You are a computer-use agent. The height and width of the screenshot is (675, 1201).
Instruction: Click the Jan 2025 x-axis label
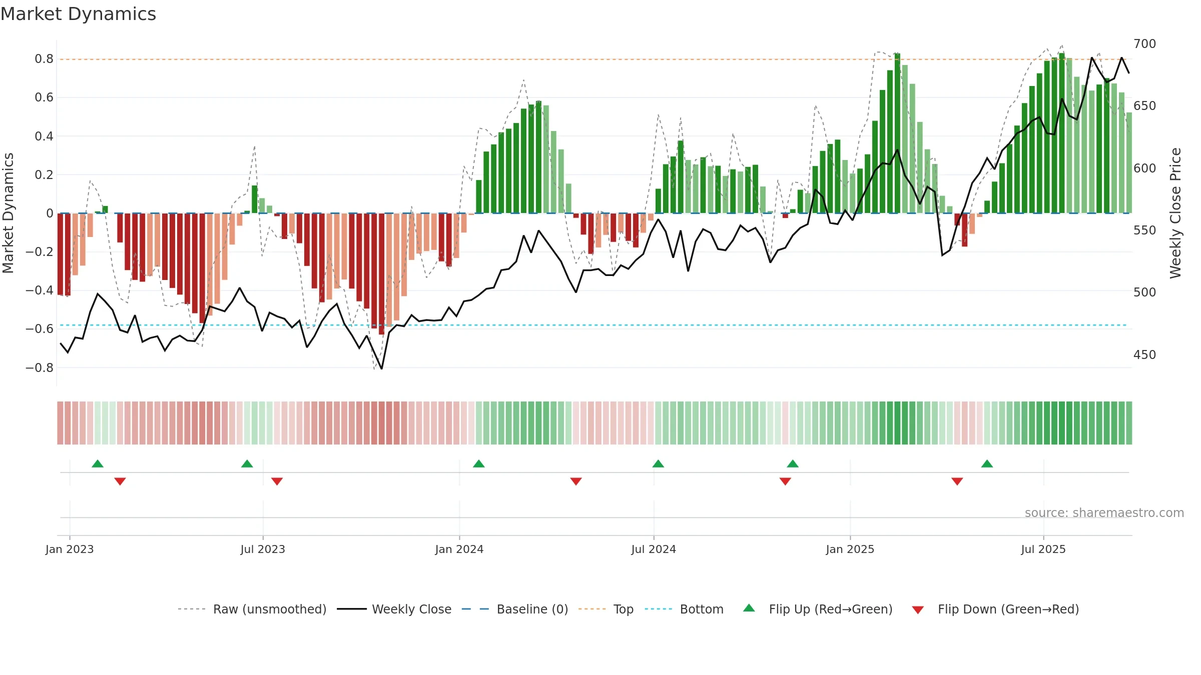click(x=850, y=549)
